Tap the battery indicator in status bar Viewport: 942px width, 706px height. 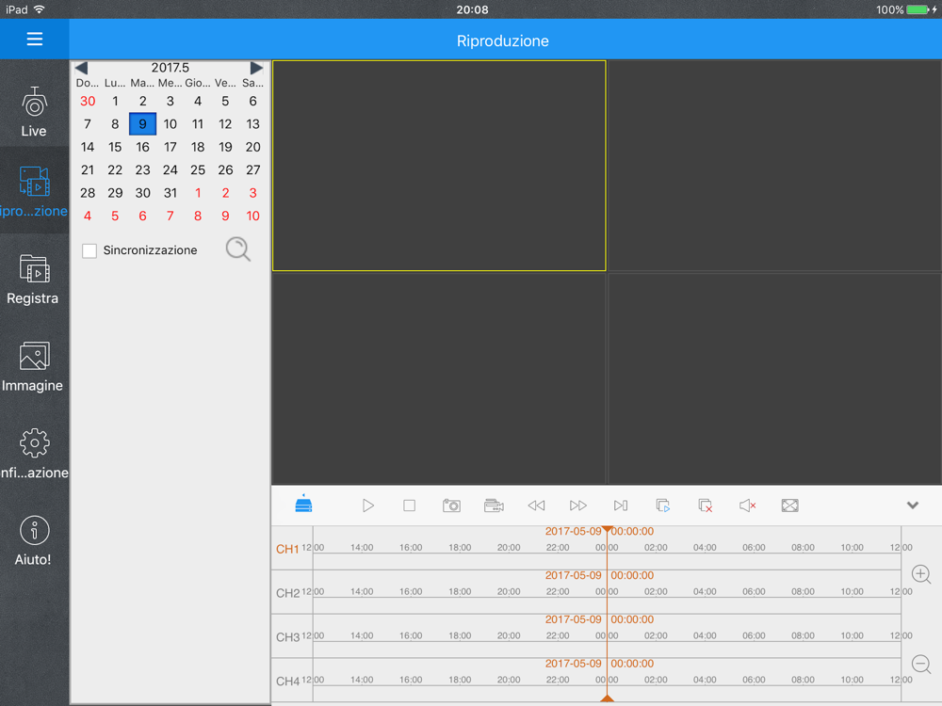point(918,9)
